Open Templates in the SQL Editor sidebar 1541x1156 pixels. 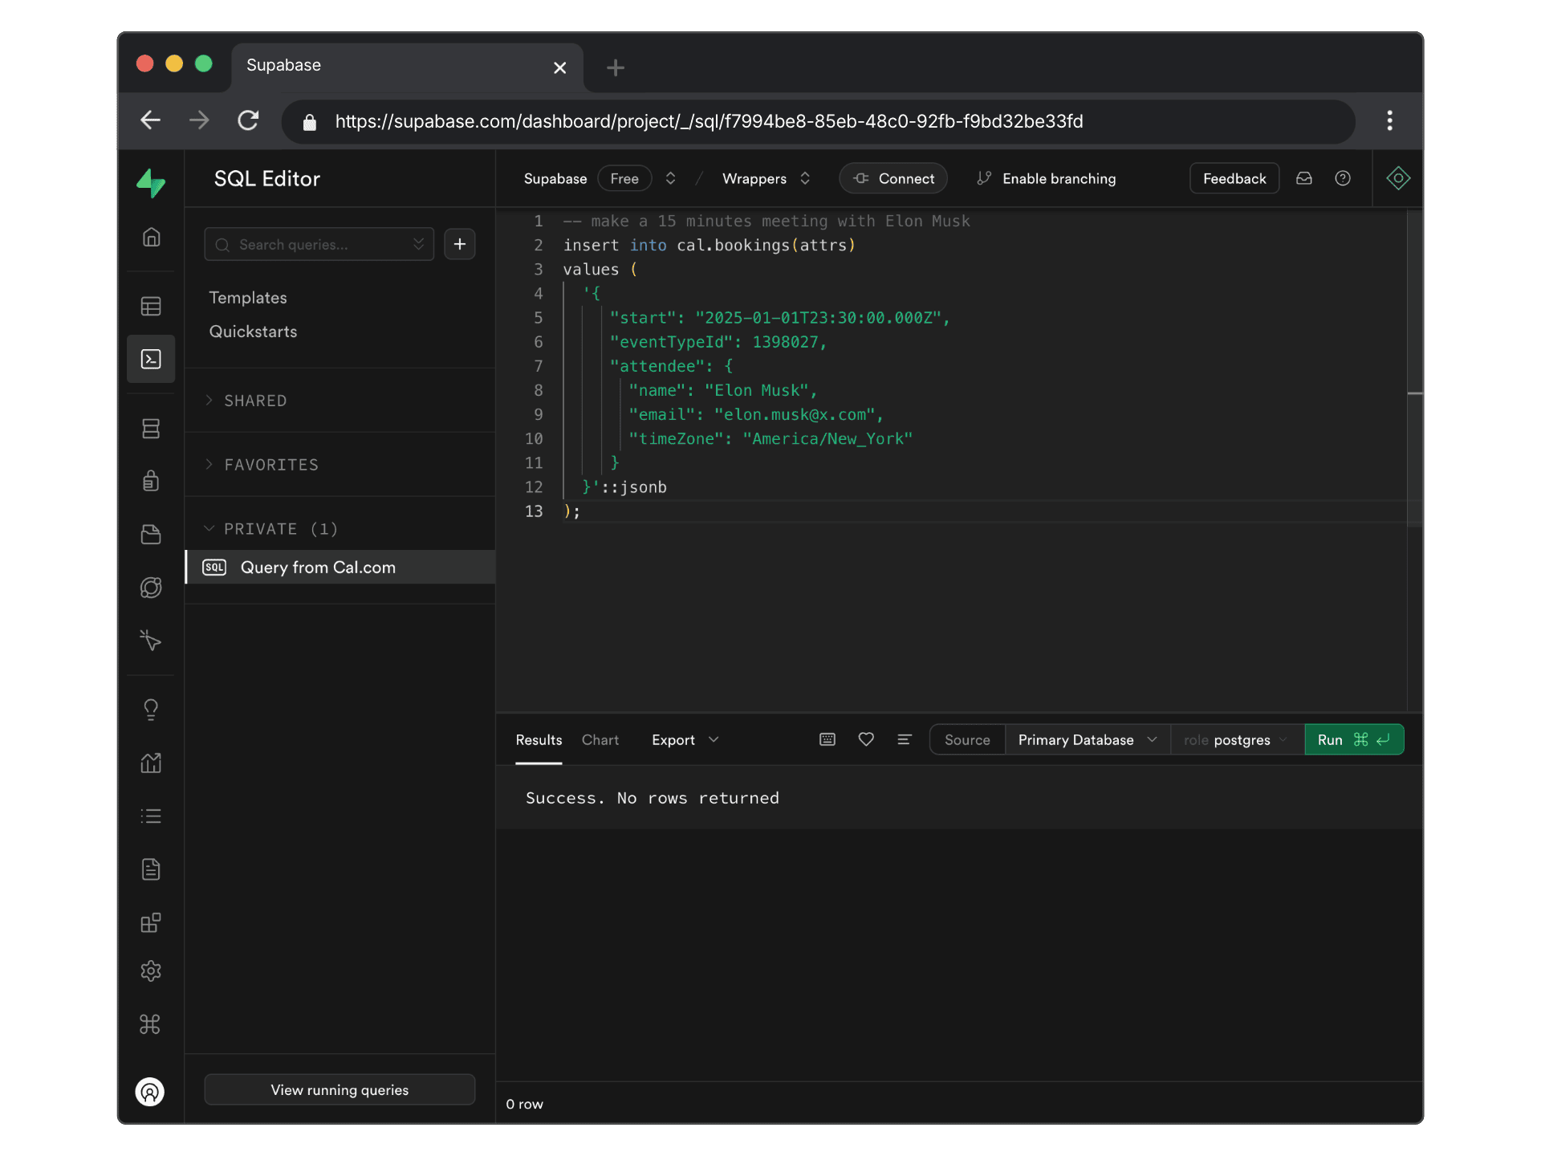click(x=248, y=298)
